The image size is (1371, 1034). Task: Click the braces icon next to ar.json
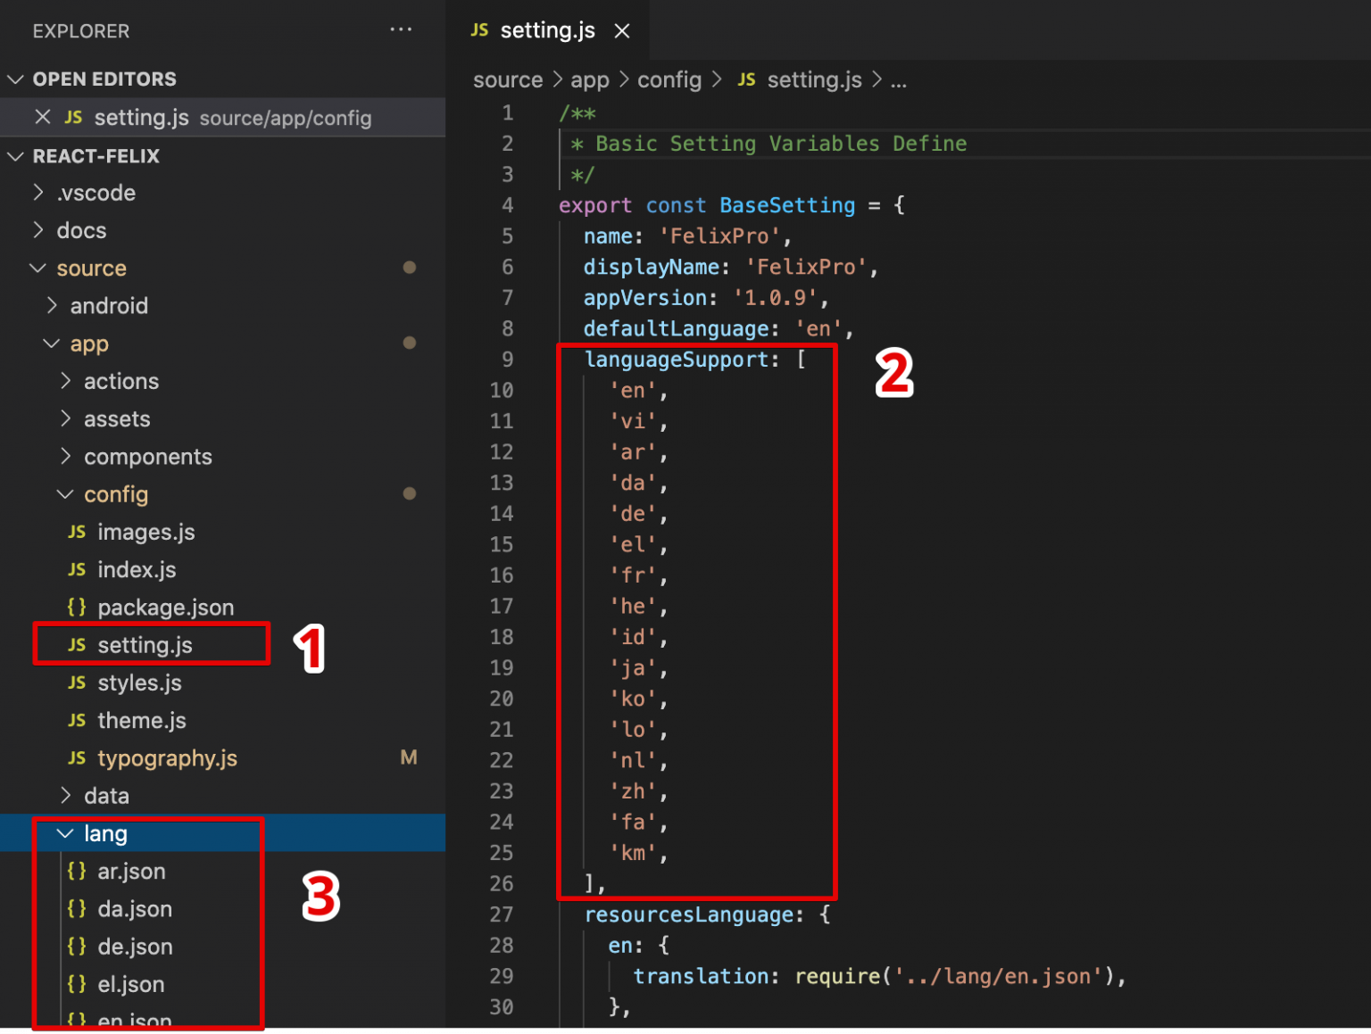pos(77,871)
